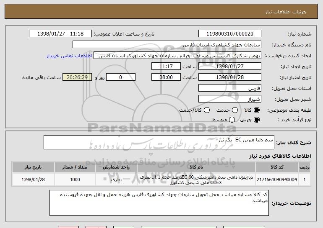Image resolution: width=323 pixels, height=228 pixels.
Task: Click the تعداد / مقدار column header
Action: [75, 167]
